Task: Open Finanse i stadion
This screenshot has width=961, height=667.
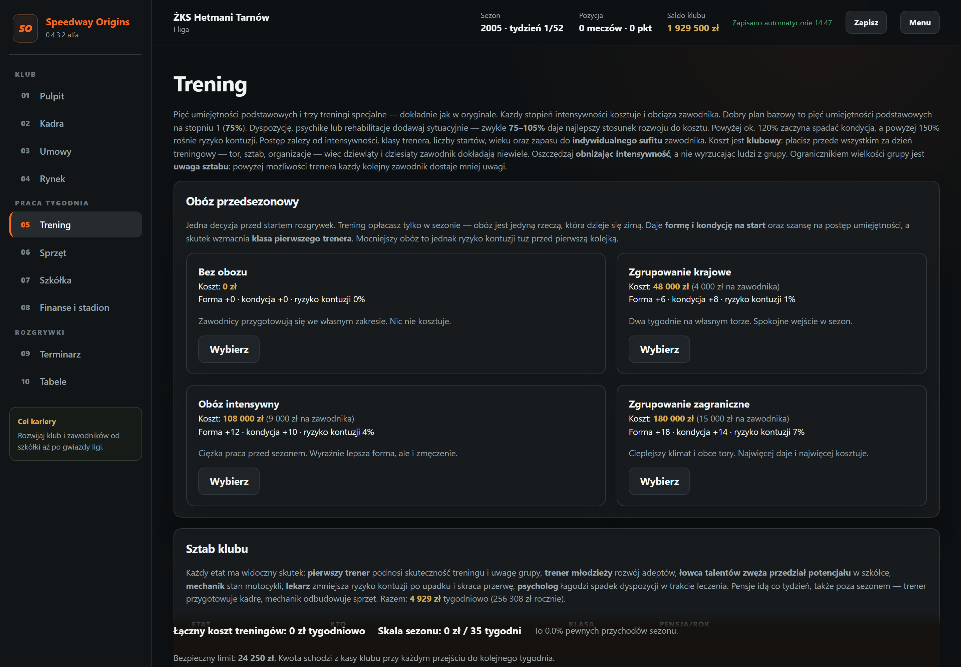Action: [x=76, y=307]
